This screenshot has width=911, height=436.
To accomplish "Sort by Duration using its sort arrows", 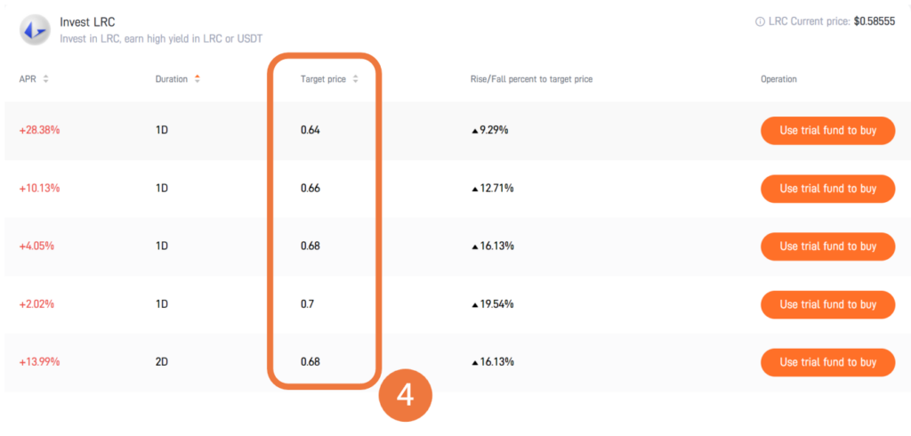I will (x=198, y=79).
